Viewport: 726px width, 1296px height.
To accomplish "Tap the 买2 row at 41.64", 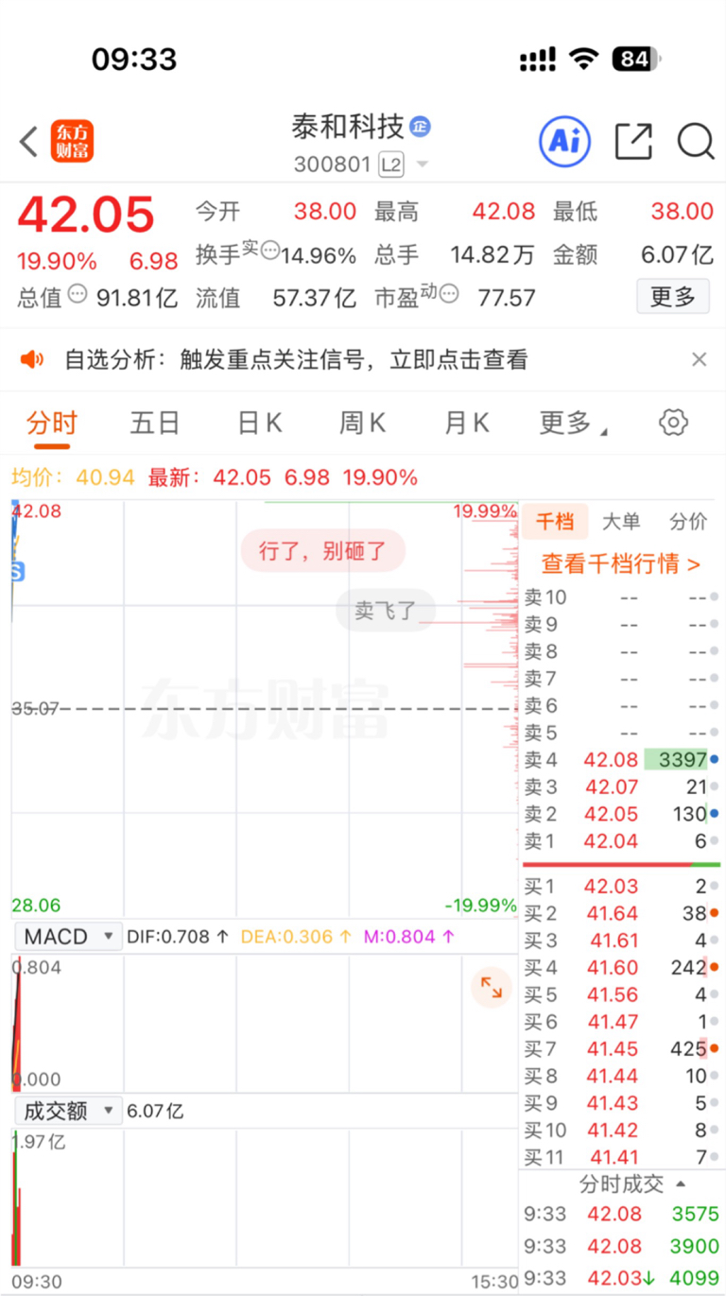I will click(621, 914).
